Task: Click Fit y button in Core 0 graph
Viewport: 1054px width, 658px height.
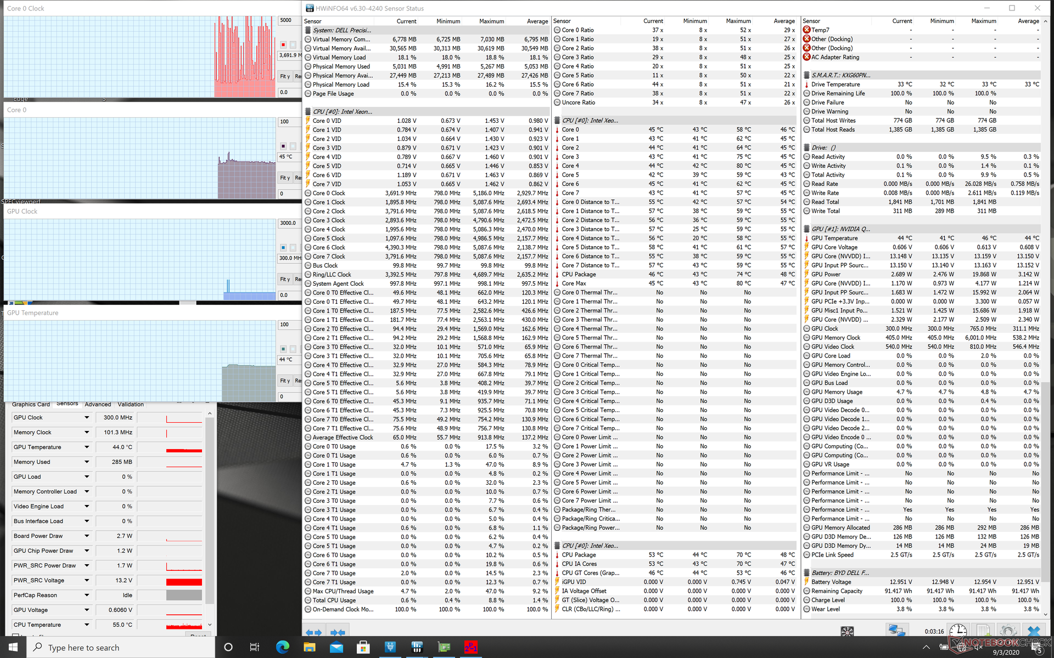Action: (285, 178)
